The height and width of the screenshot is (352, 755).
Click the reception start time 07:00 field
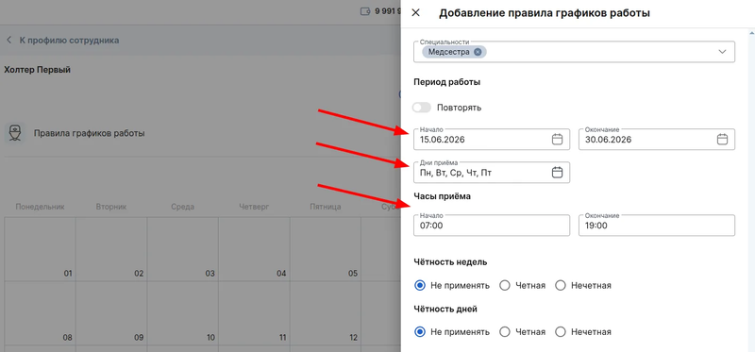tap(492, 226)
